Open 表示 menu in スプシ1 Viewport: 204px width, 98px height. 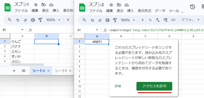(45, 11)
